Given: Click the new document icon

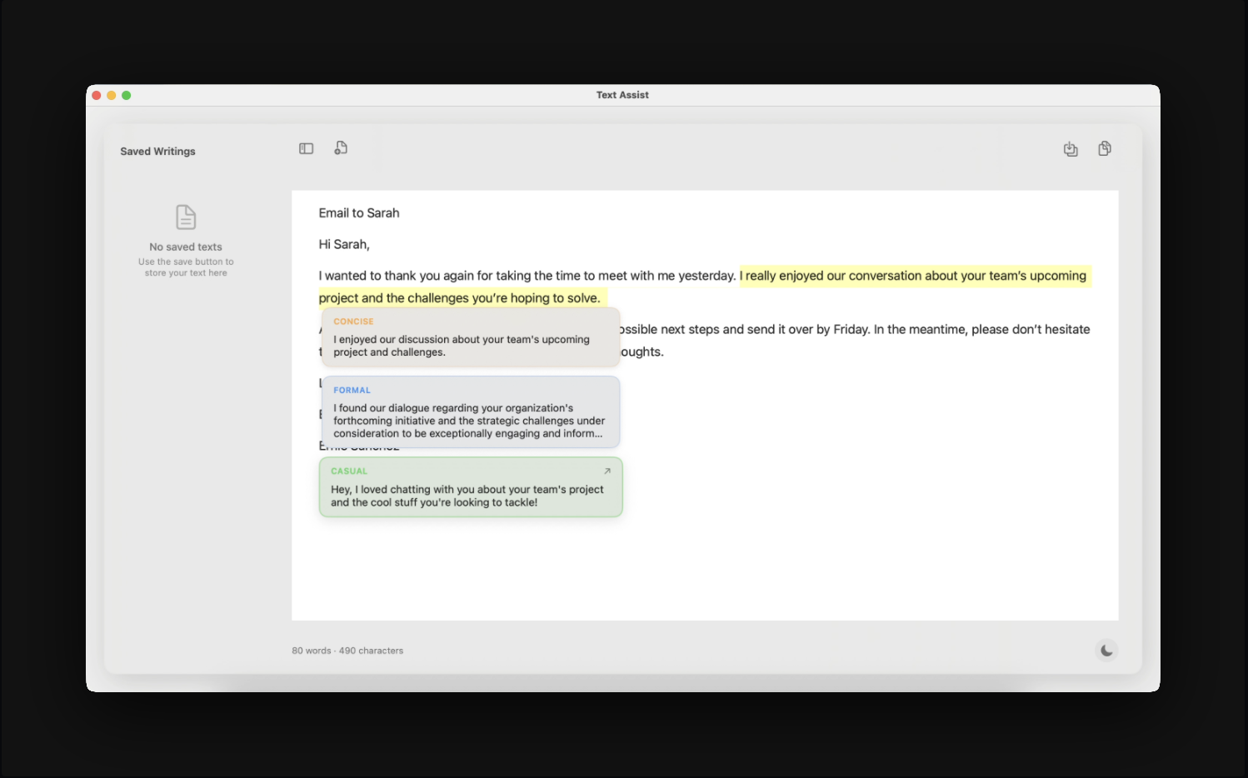Looking at the screenshot, I should [341, 148].
